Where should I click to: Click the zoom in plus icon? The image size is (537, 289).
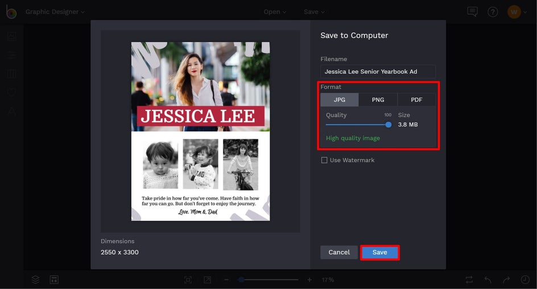click(309, 280)
